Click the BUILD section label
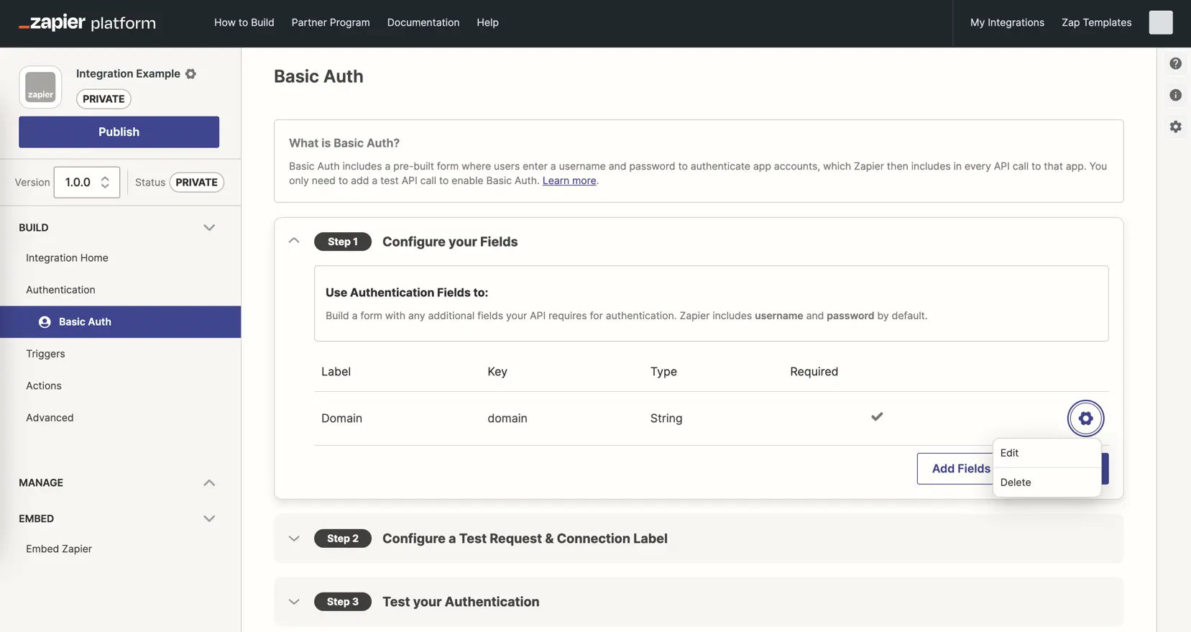This screenshot has height=632, width=1191. click(x=34, y=227)
